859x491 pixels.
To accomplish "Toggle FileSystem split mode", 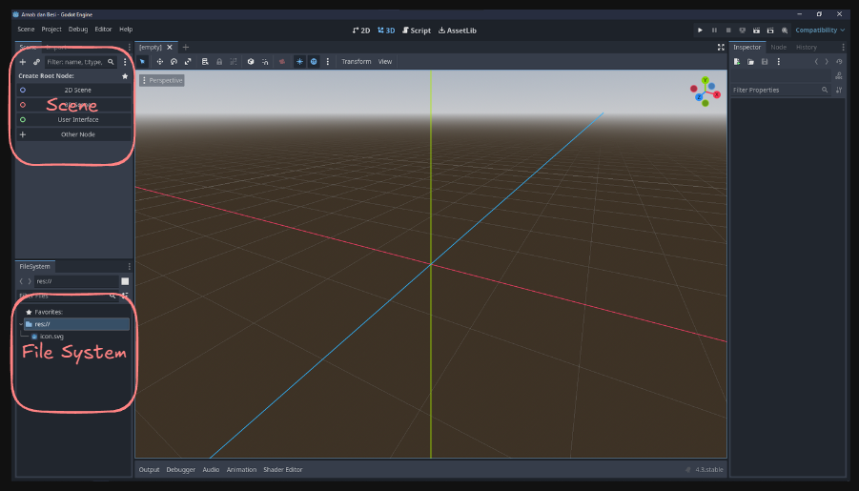I will (125, 281).
